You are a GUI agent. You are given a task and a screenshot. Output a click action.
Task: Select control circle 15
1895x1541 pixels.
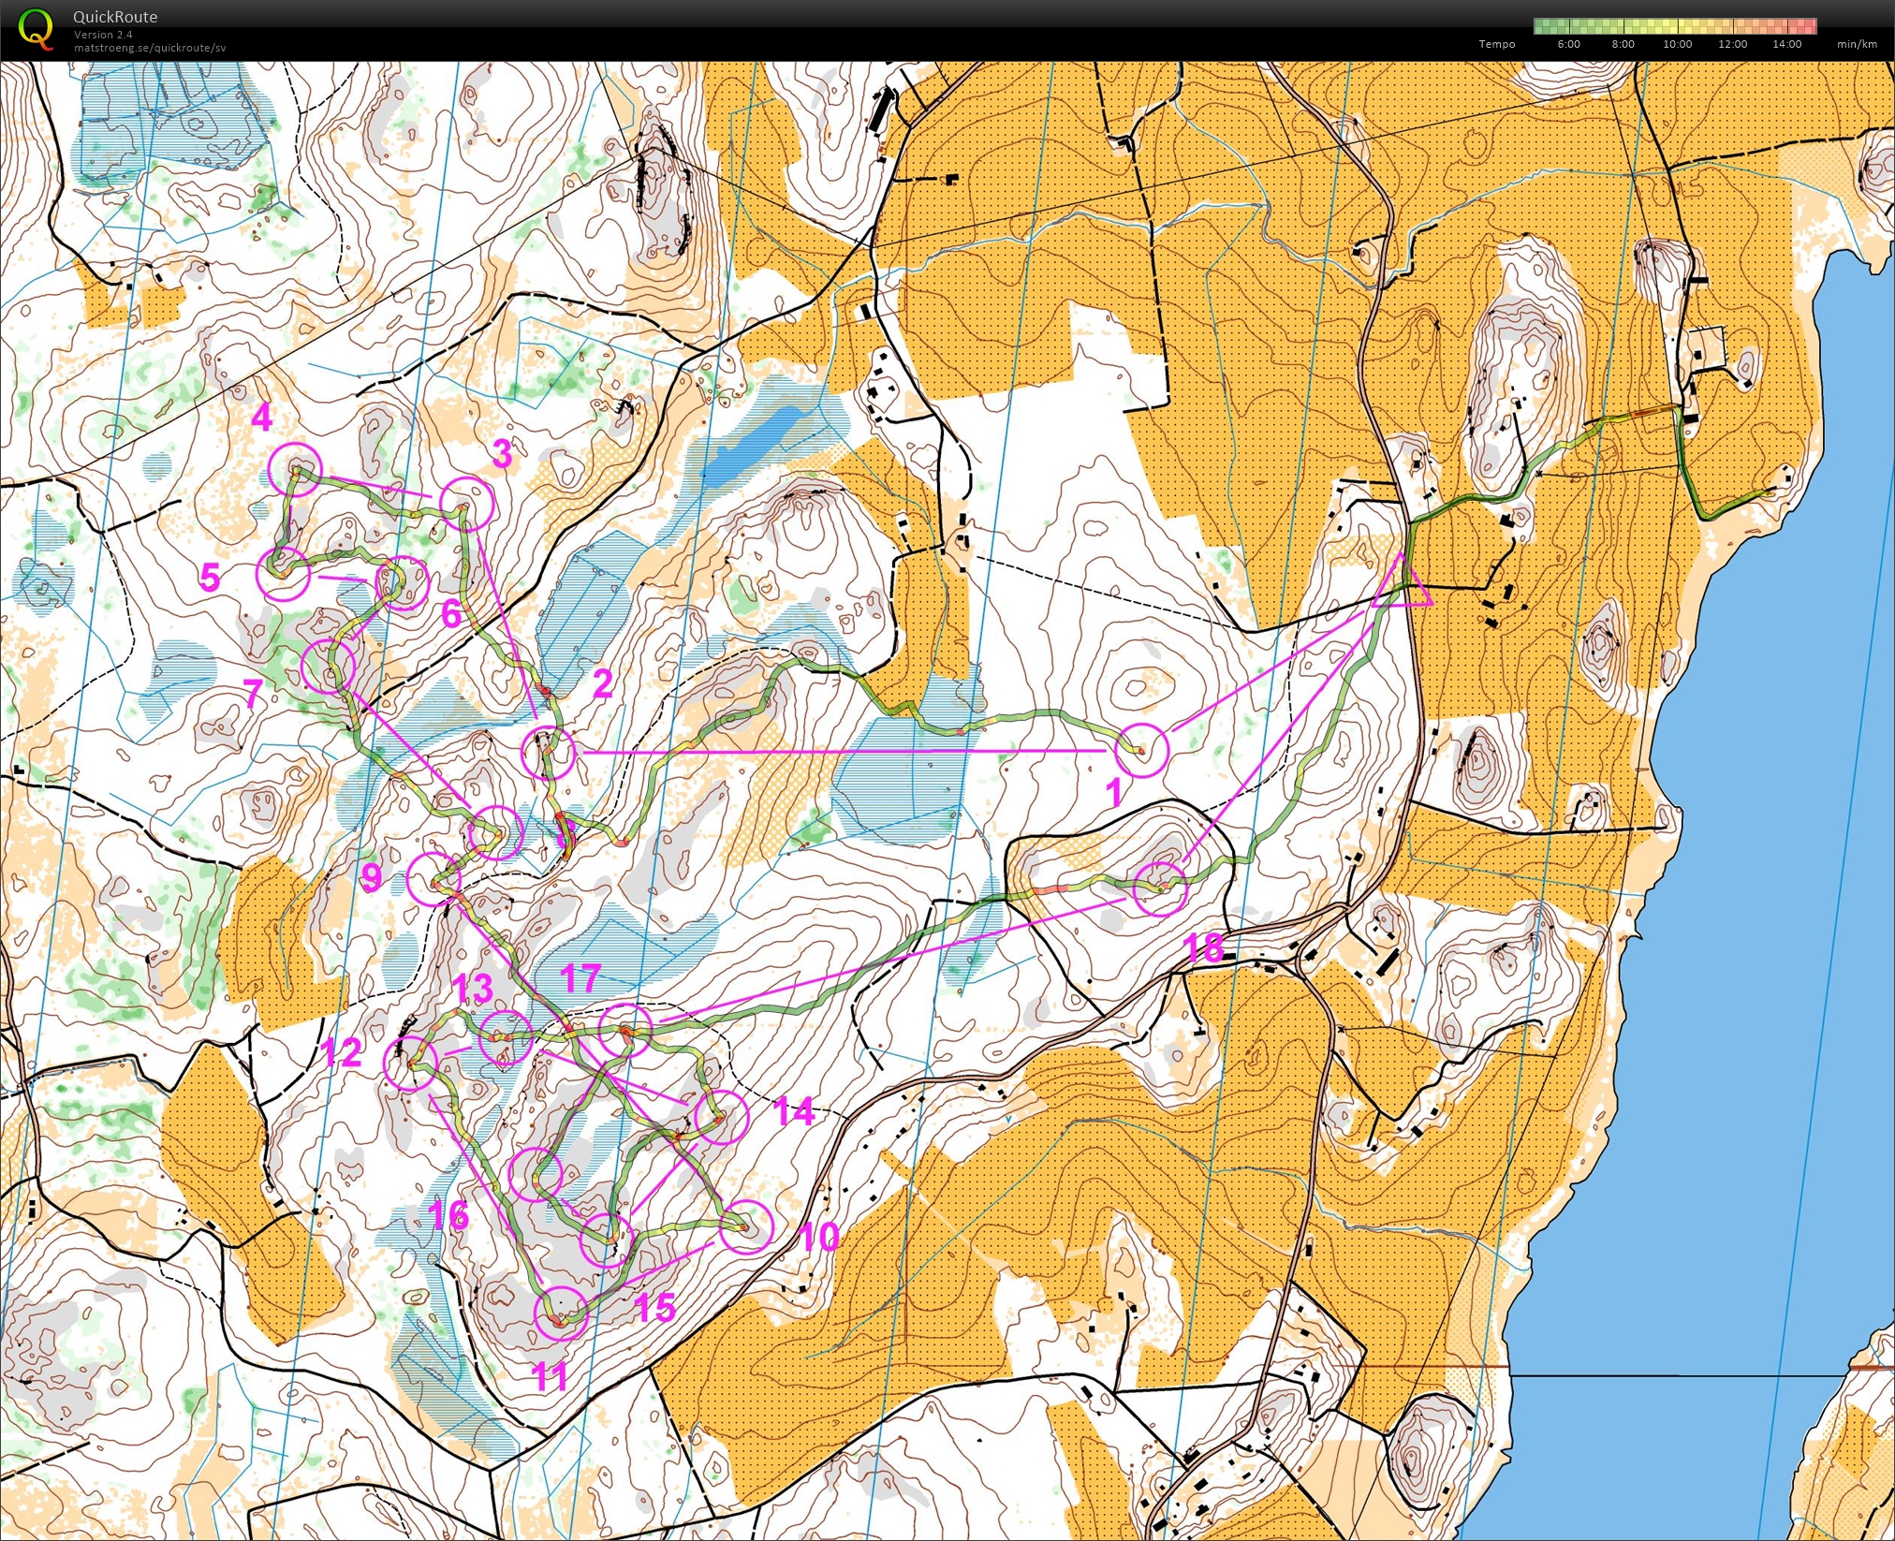pyautogui.click(x=607, y=1240)
